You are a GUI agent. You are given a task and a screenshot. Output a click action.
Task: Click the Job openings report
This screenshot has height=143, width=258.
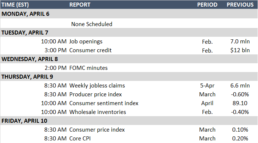click(x=86, y=42)
